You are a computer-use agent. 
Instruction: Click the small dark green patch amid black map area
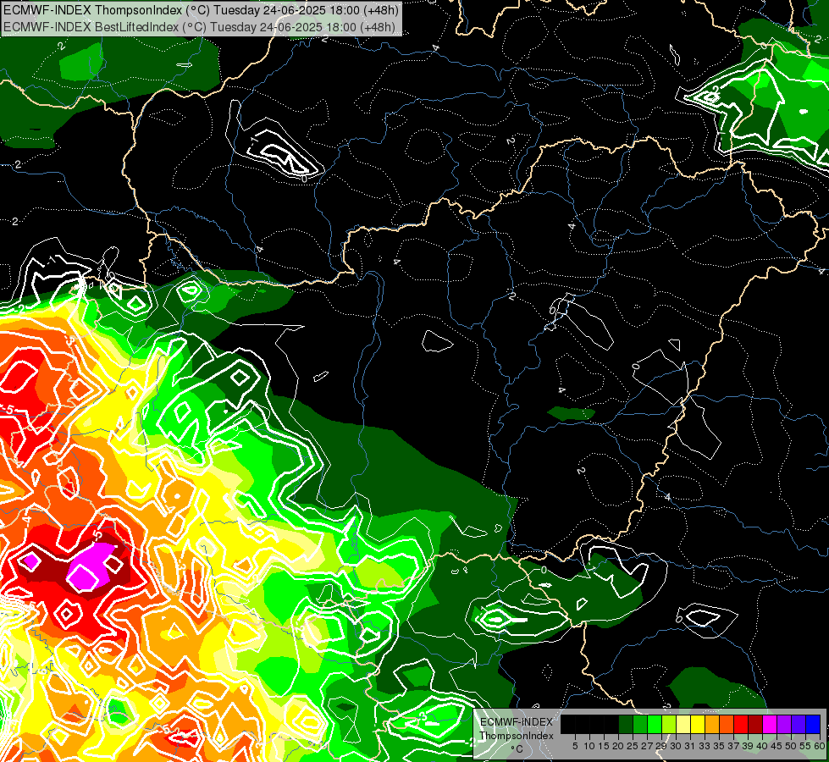click(x=571, y=413)
